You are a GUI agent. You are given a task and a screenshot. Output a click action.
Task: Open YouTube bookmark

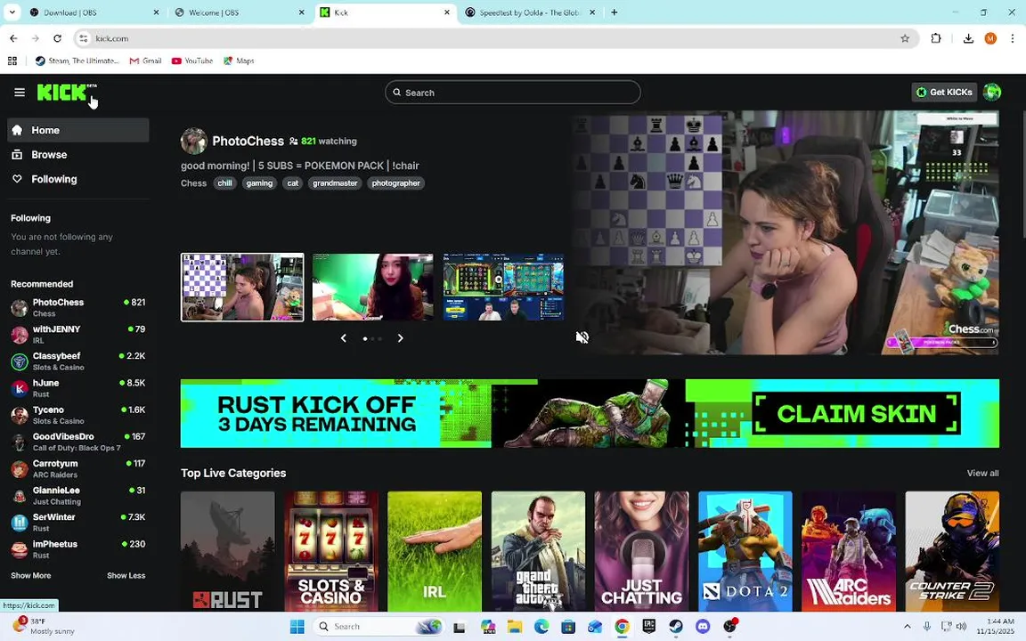point(192,61)
